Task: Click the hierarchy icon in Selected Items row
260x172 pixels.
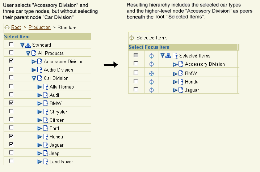Action: (168, 56)
